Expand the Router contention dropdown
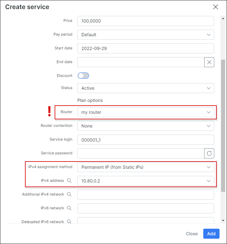227x244 pixels. pos(146,126)
